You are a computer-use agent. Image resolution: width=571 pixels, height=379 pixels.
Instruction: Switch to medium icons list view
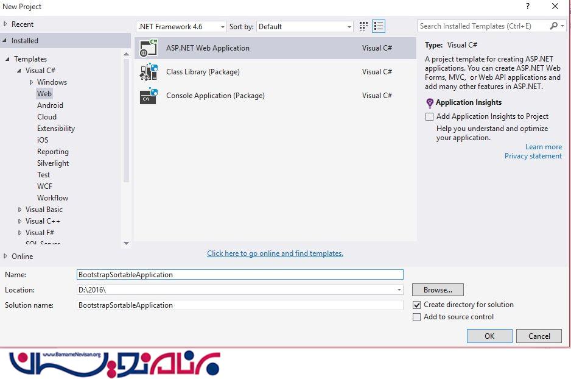coord(379,26)
